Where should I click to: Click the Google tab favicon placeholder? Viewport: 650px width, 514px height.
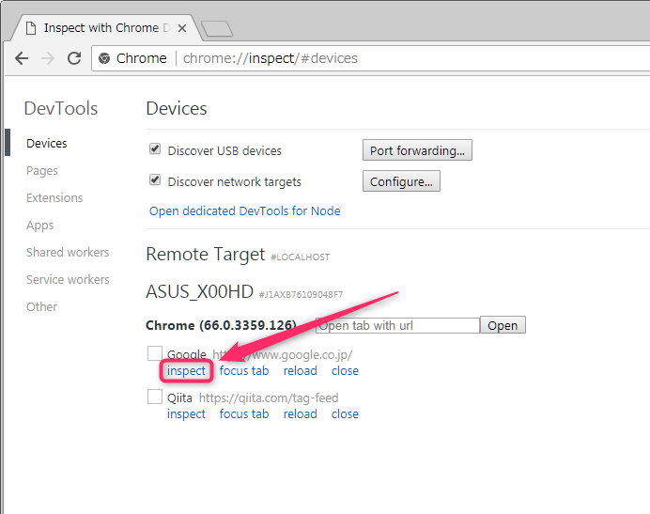coord(155,353)
